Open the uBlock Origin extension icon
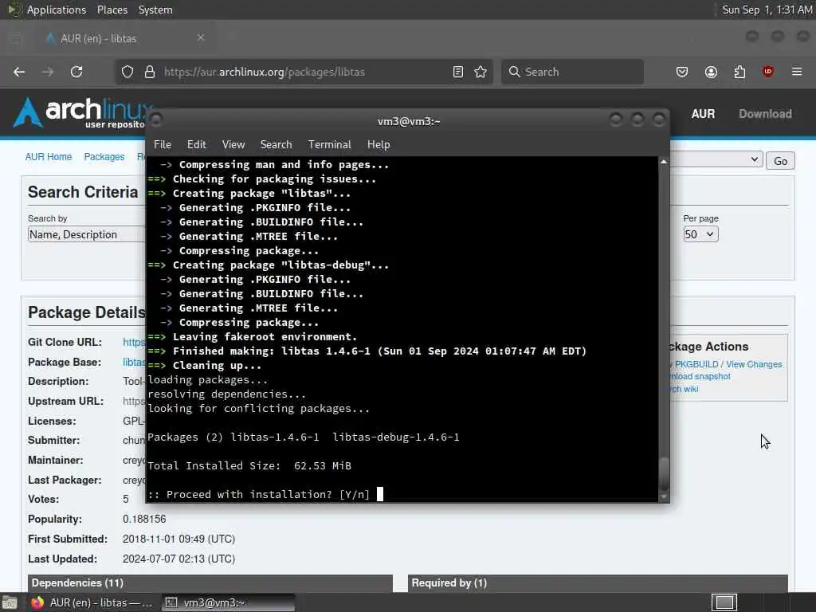Image resolution: width=816 pixels, height=612 pixels. pos(768,72)
